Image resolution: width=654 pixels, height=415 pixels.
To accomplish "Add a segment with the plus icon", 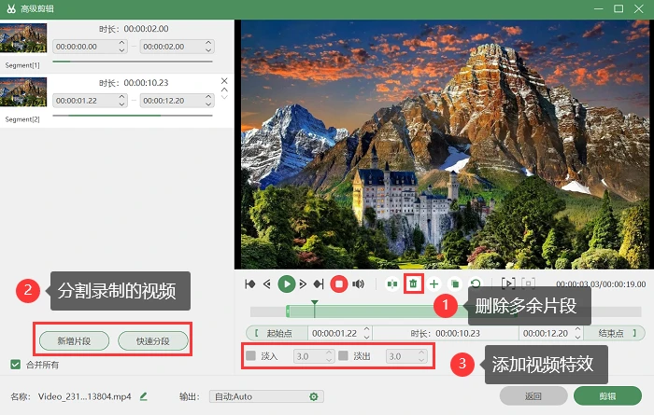I will [x=434, y=284].
